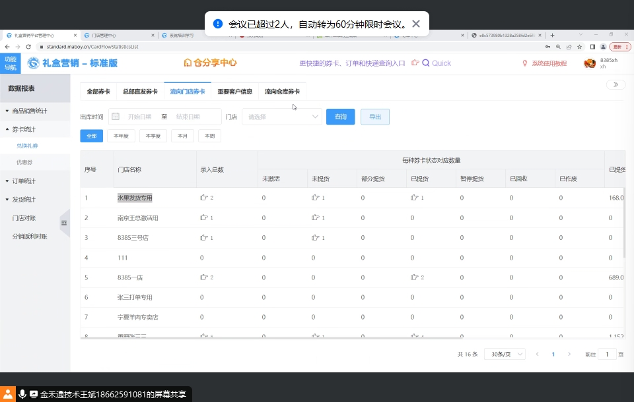Select the 本年度 time filter
The height and width of the screenshot is (402, 634).
tap(121, 136)
